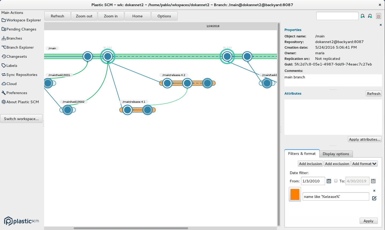Click the Guid value in Properties

pos(333,64)
